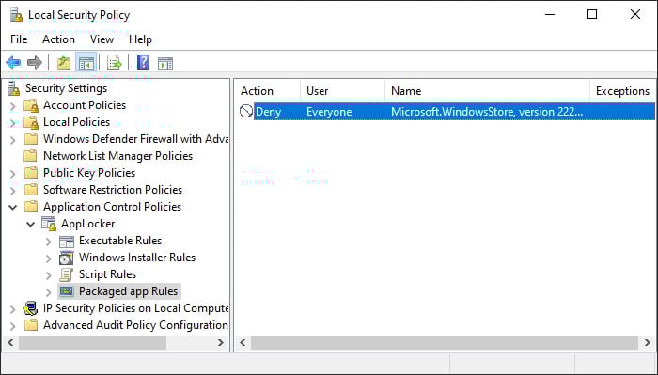Click the Deny rule prohibition icon
This screenshot has width=658, height=375.
pyautogui.click(x=246, y=111)
